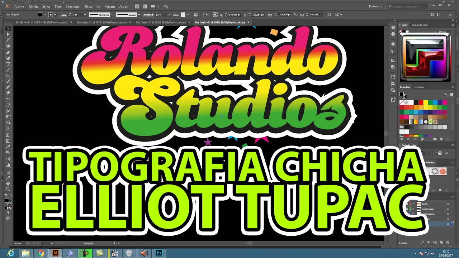Select the Eyedropper tool
The width and height of the screenshot is (459, 258).
click(x=8, y=147)
